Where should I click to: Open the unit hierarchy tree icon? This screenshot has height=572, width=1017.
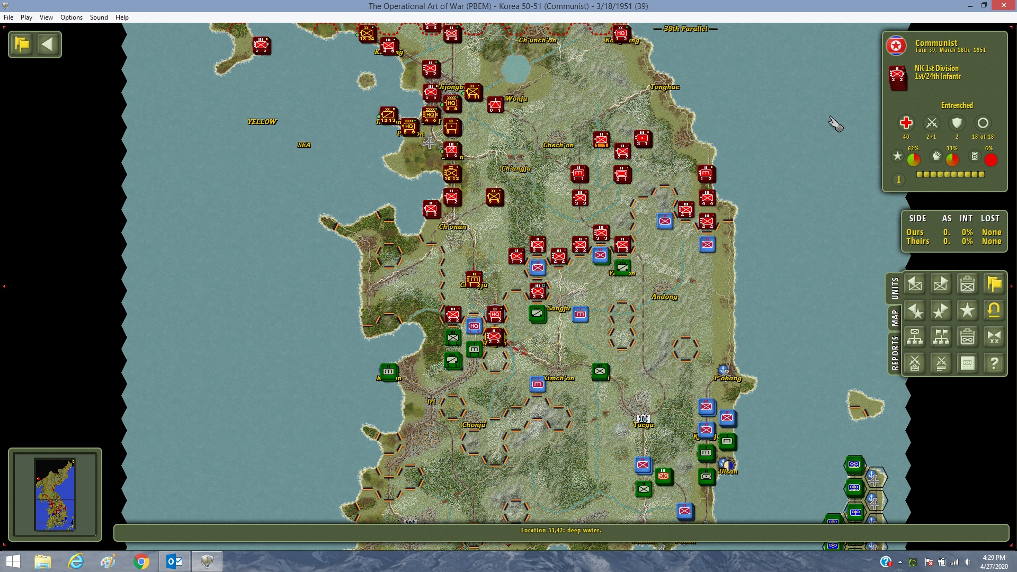(915, 337)
